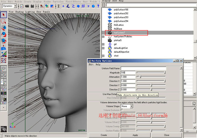Select ffd2Lattice in the Outliner
The image size is (197, 138).
[118, 25]
